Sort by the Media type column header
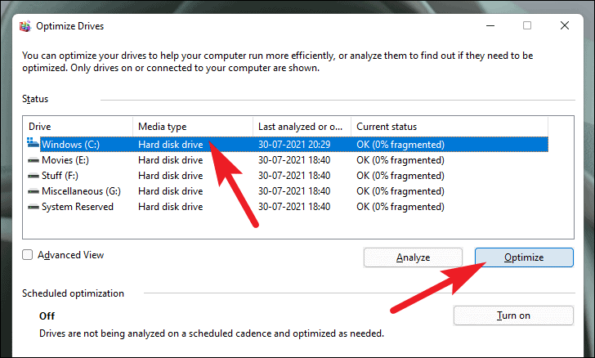 (x=193, y=127)
